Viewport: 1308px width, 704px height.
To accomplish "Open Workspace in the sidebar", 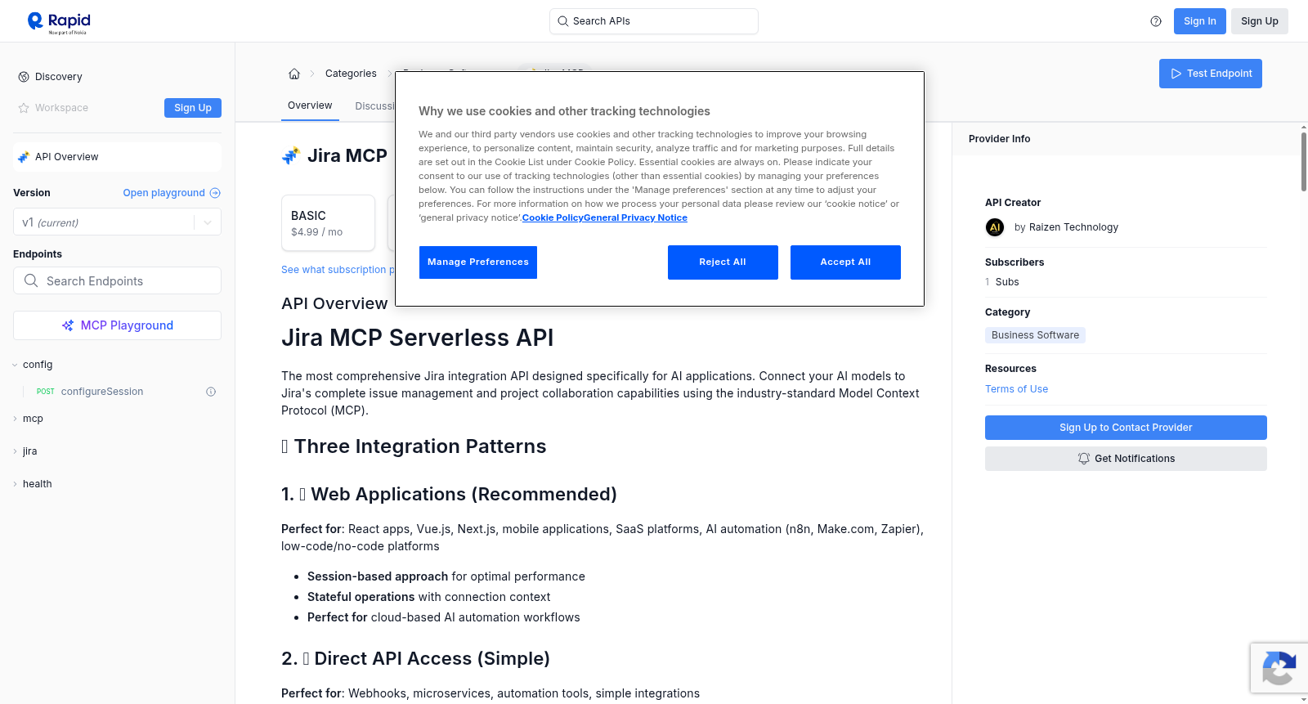I will click(x=53, y=108).
